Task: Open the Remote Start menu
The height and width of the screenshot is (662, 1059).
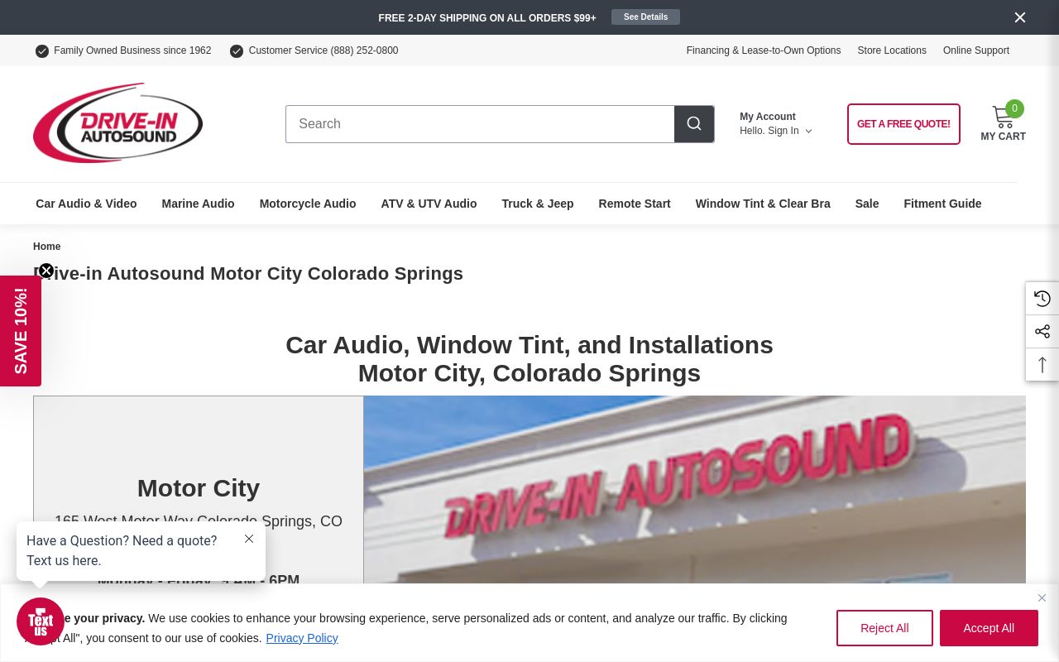Action: 635,204
